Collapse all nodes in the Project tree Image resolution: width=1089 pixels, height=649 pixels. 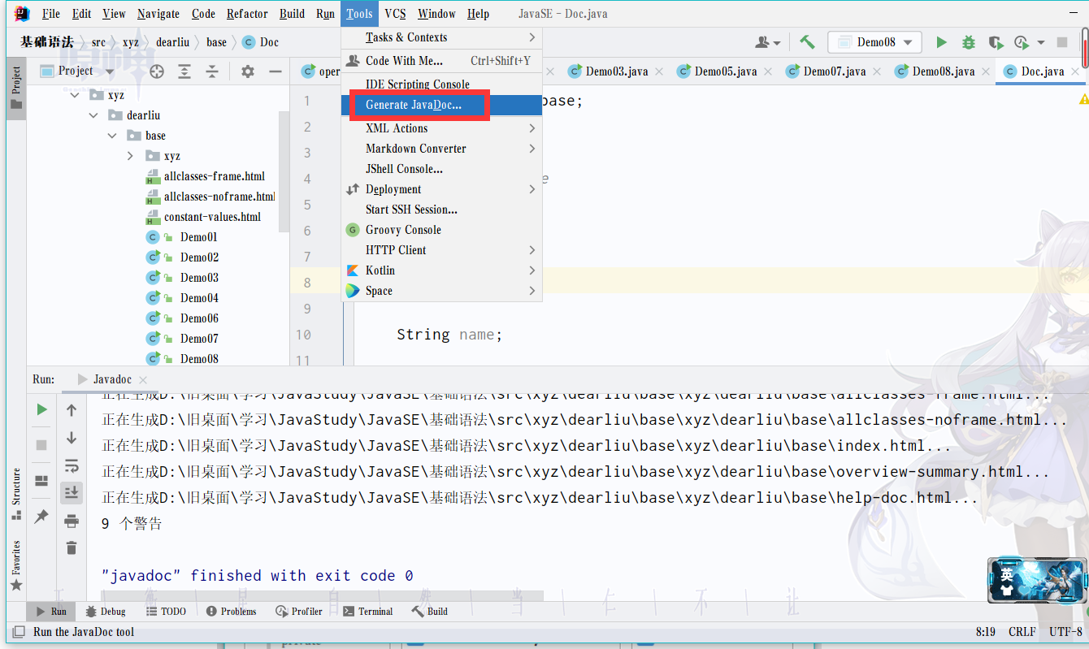click(x=212, y=71)
